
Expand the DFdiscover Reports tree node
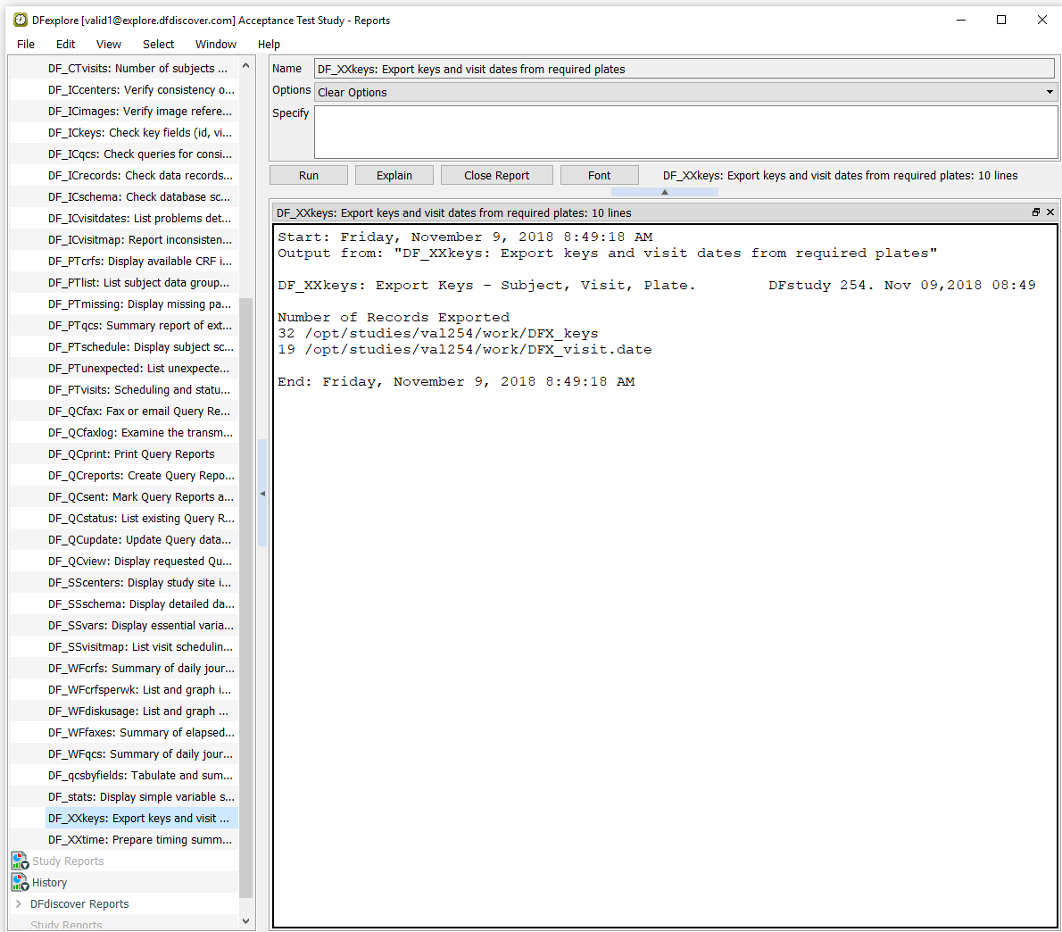pyautogui.click(x=19, y=903)
